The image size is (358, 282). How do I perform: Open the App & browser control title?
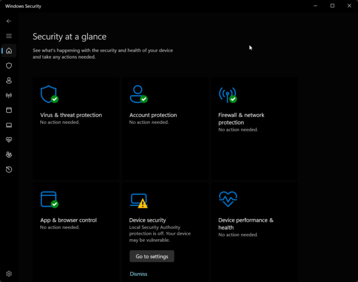click(68, 220)
